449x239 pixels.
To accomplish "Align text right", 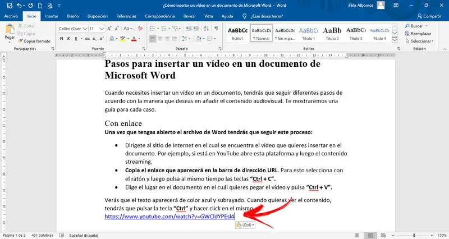I will click(167, 38).
